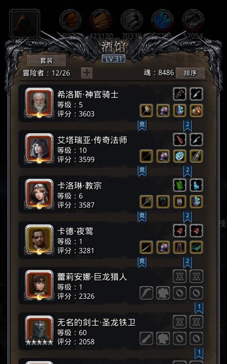Open the 套装 set menu

tap(46, 61)
